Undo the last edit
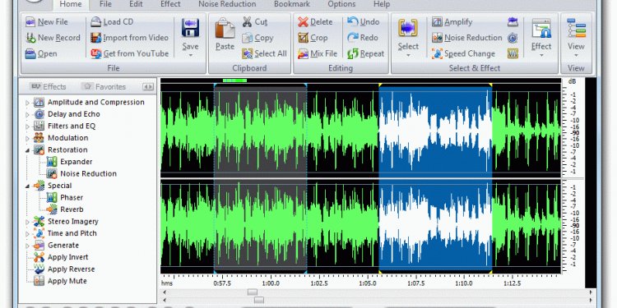The width and height of the screenshot is (617, 308). point(363,22)
